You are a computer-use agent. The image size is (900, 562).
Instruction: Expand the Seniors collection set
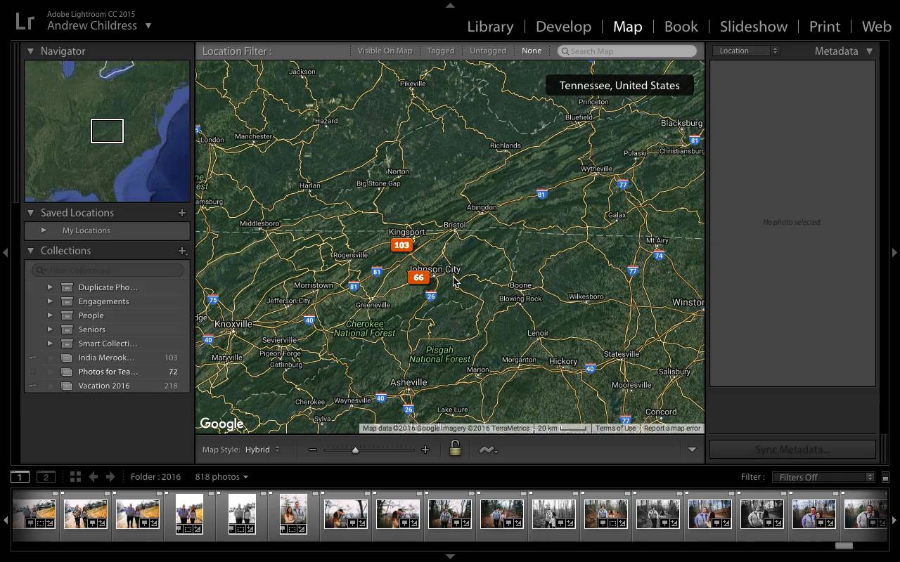pos(50,329)
